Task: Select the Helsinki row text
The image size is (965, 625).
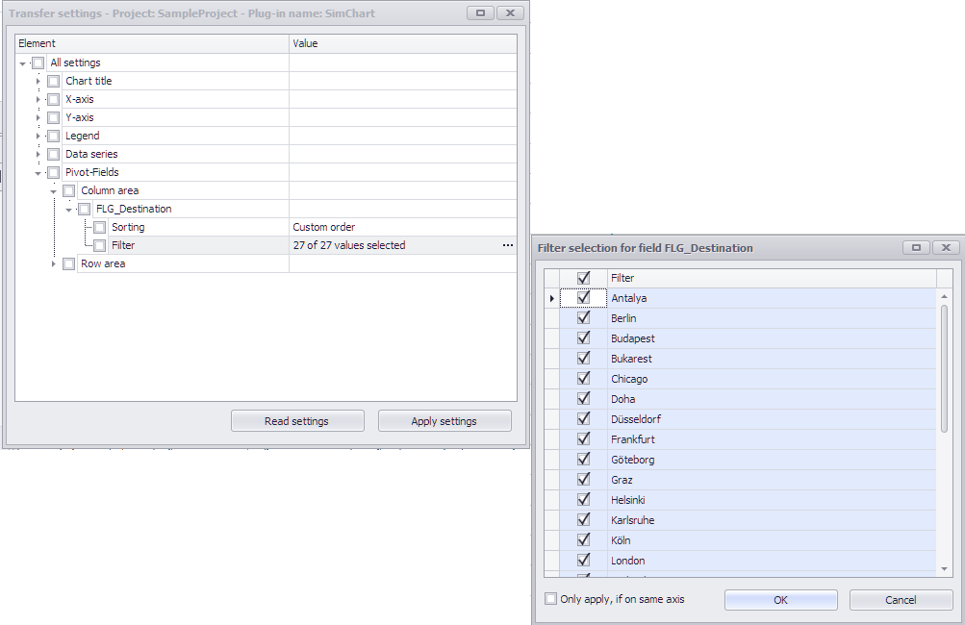Action: [x=627, y=499]
